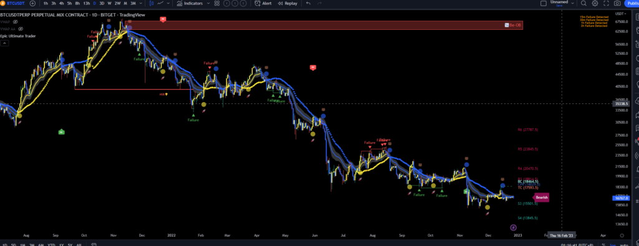Open the USDT currency dropdown
Image resolution: width=639 pixels, height=246 pixels.
click(621, 14)
